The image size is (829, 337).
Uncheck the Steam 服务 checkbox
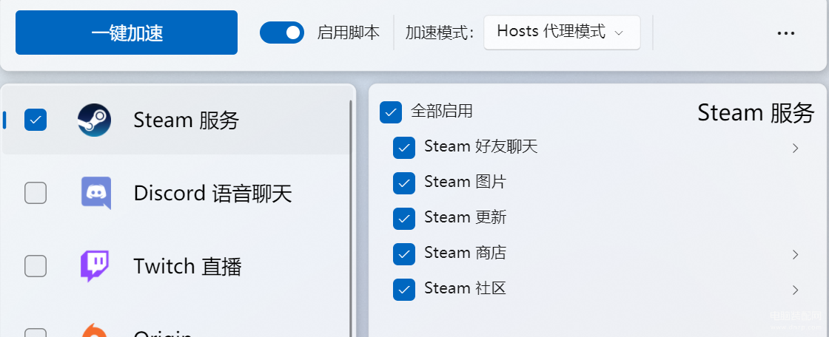tap(36, 120)
